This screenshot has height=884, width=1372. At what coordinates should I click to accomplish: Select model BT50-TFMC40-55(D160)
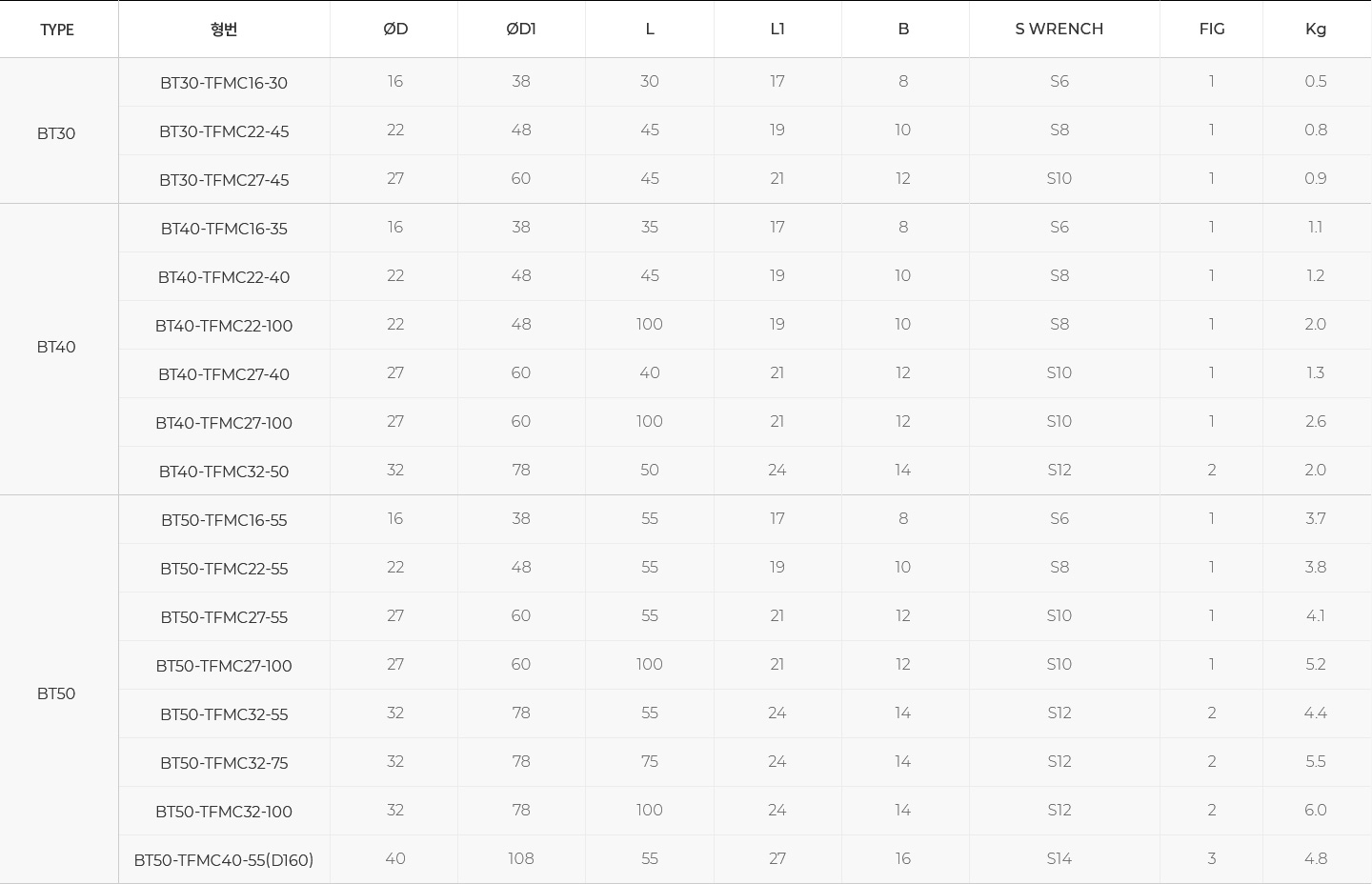point(224,860)
